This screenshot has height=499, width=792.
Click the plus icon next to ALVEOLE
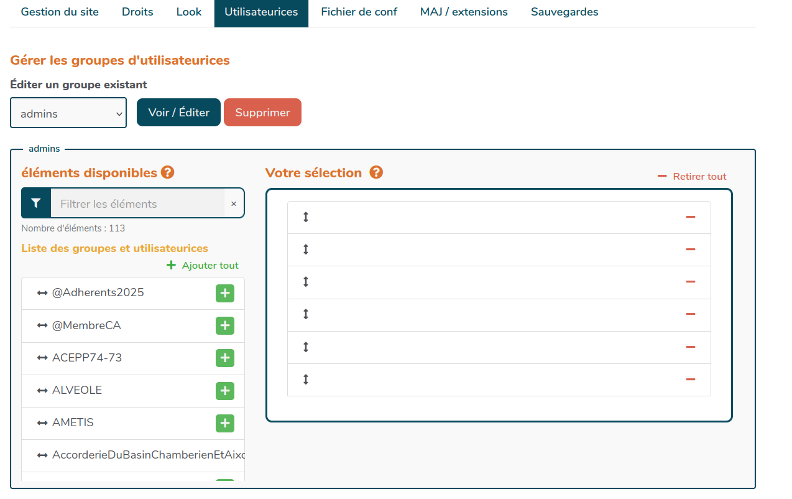click(225, 391)
